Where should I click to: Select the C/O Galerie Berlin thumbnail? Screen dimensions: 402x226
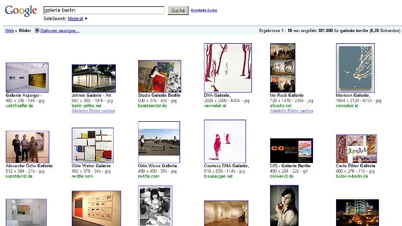coord(291,150)
